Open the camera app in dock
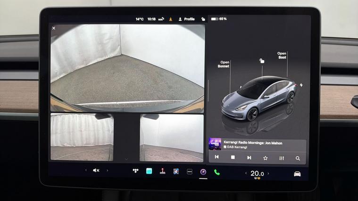Screen dimensions: 358x201 click(x=203, y=172)
